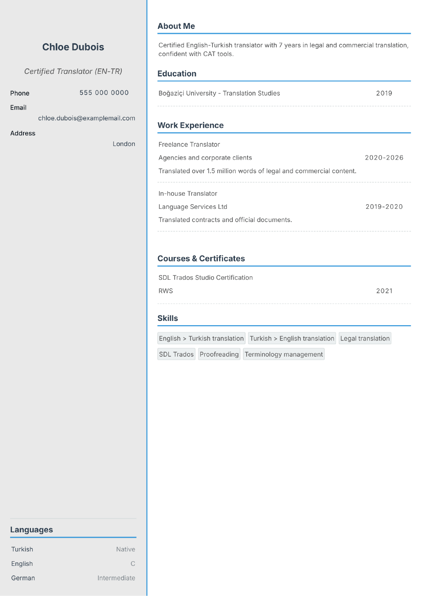Click the name Chloe Dubois
The width and height of the screenshot is (421, 596).
(73, 47)
